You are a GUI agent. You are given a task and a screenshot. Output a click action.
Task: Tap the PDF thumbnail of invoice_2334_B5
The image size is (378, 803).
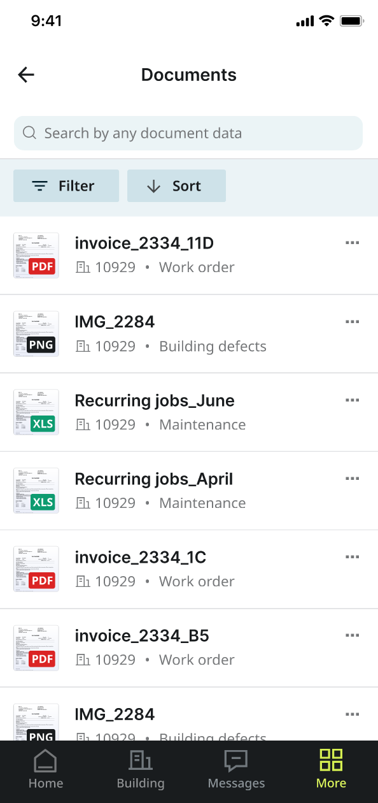pyautogui.click(x=36, y=647)
